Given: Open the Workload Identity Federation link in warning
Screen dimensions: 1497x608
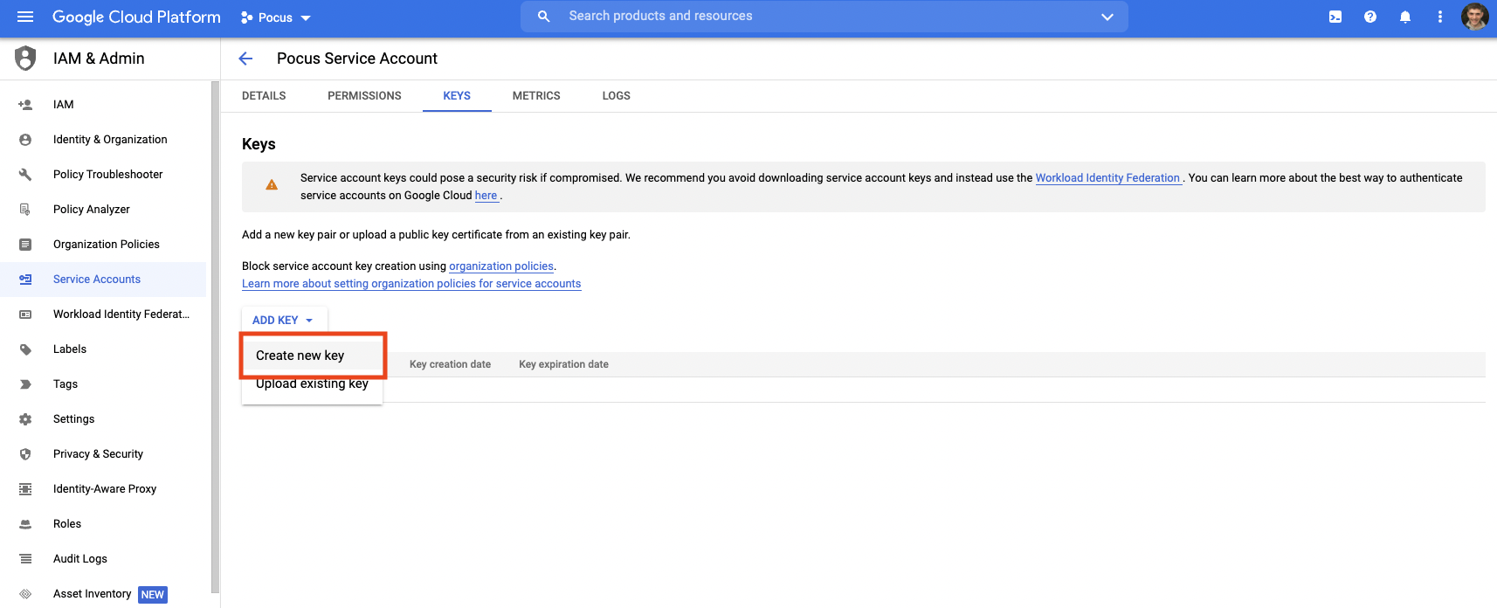Looking at the screenshot, I should [x=1107, y=178].
